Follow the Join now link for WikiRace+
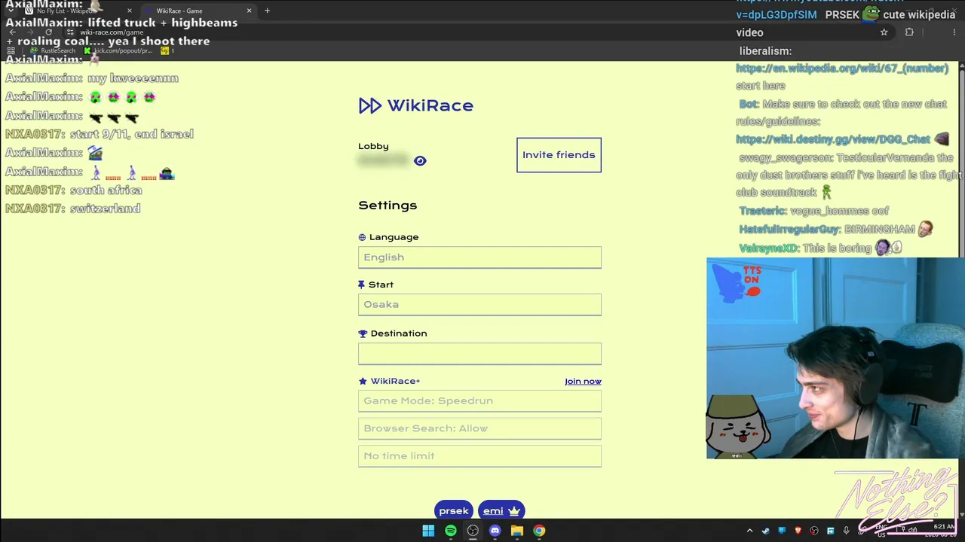The image size is (965, 542). point(583,381)
